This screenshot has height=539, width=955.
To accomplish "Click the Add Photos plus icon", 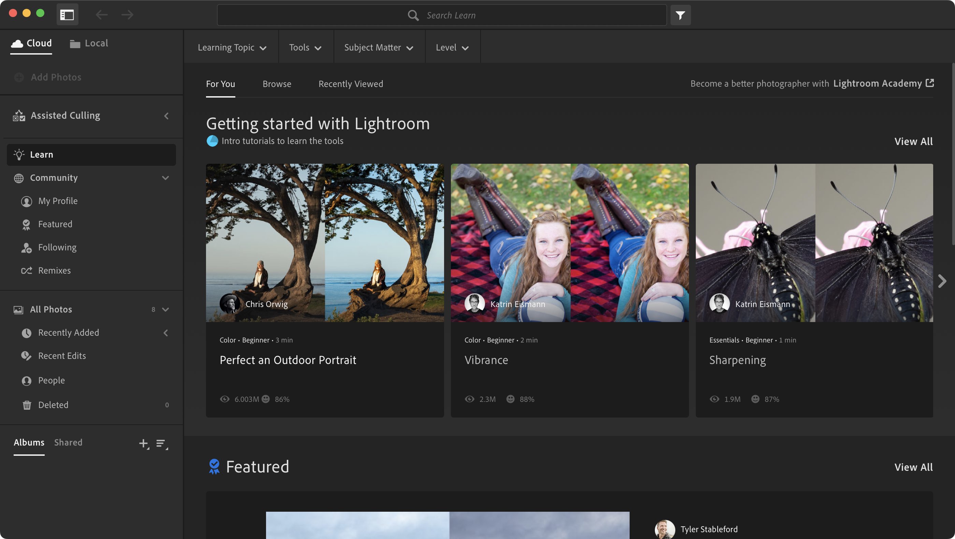I will pyautogui.click(x=19, y=77).
